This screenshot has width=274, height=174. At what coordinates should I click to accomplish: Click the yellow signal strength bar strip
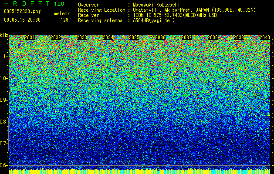[x=139, y=171]
